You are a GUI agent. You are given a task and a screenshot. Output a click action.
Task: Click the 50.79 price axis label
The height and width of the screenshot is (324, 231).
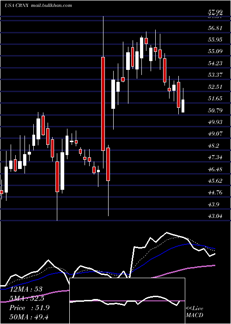pos(215,110)
